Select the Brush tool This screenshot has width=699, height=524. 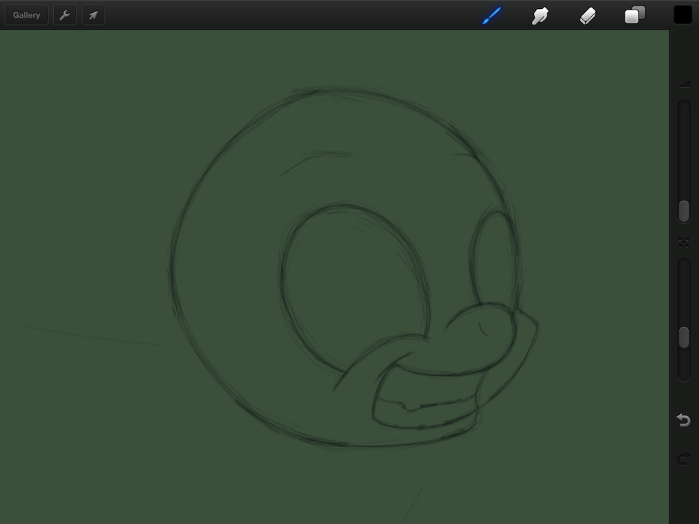[x=491, y=15]
